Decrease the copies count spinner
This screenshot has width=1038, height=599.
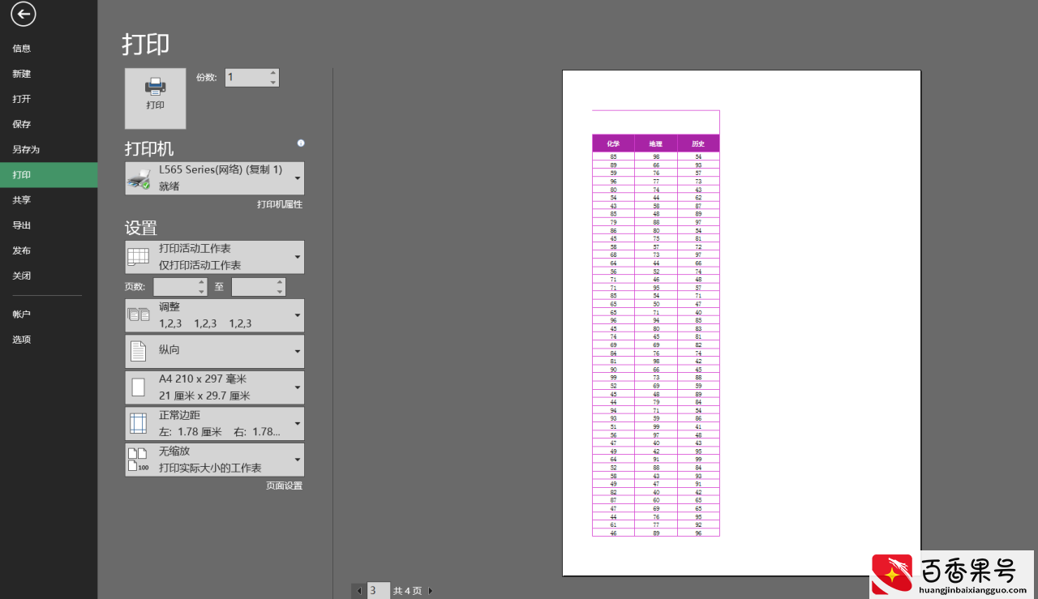tap(273, 82)
